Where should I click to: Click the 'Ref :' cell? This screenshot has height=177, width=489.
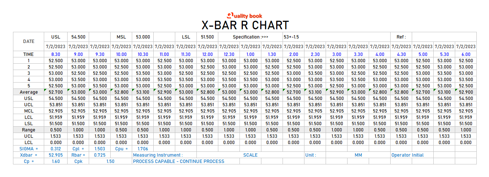tap(401, 37)
